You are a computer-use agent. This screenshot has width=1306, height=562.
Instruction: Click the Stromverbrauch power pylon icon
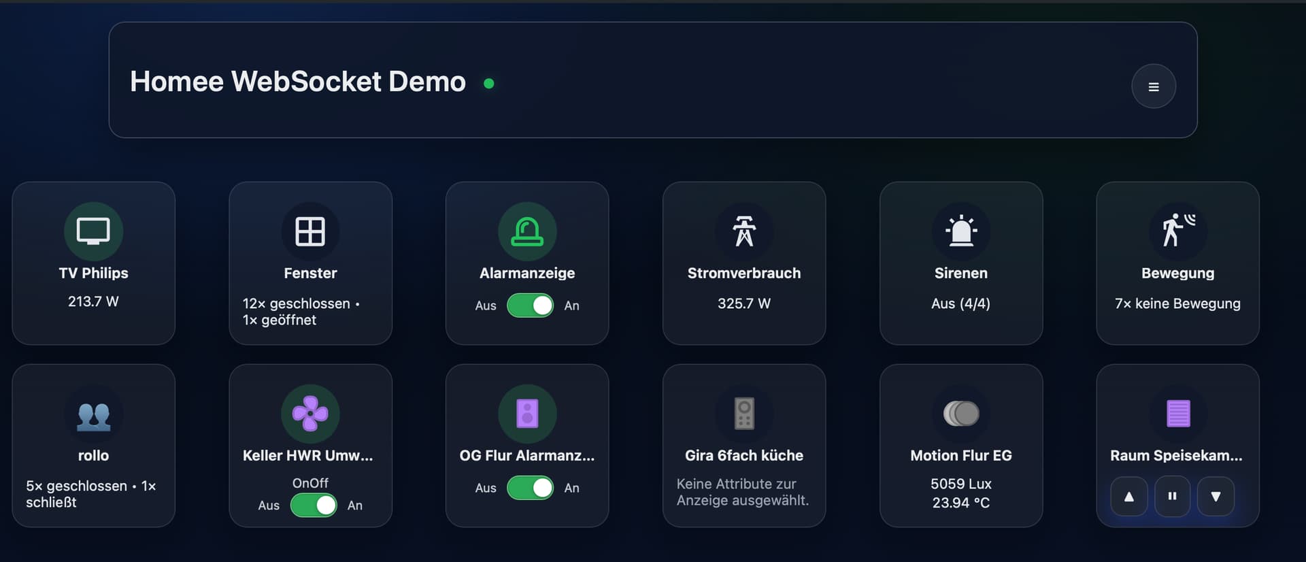pyautogui.click(x=743, y=231)
